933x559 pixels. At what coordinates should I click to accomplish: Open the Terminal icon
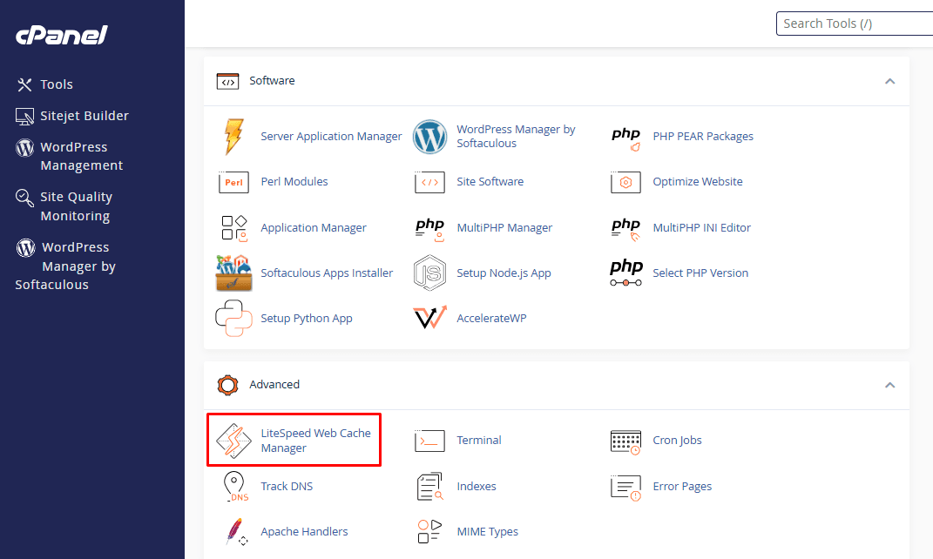pos(429,441)
